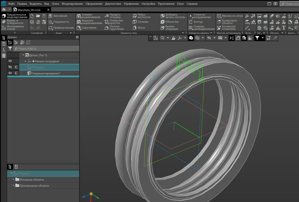Click Массив по сетке tool
This screenshot has height=202, width=299.
coord(230,16)
